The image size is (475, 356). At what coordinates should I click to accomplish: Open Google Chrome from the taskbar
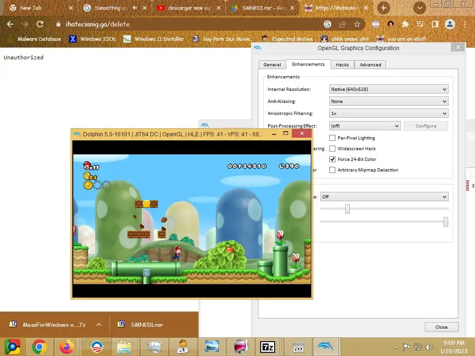(x=39, y=347)
